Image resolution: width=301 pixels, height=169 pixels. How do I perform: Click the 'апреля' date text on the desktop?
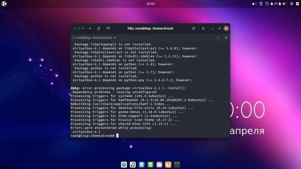(x=247, y=131)
